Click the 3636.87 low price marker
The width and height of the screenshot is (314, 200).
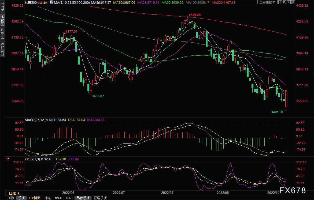[x=98, y=96]
